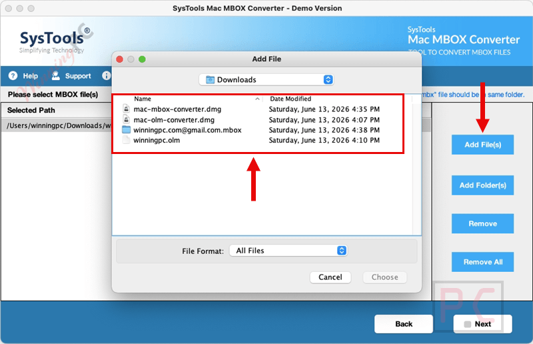The height and width of the screenshot is (344, 533).
Task: Click the Choose button in dialog
Action: 384,277
